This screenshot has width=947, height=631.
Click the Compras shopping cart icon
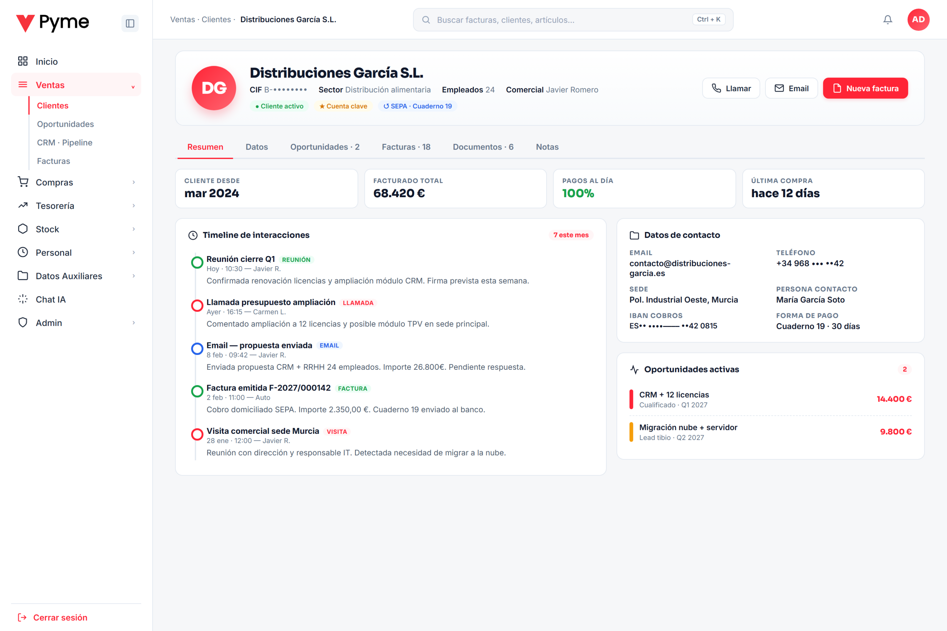(x=23, y=182)
